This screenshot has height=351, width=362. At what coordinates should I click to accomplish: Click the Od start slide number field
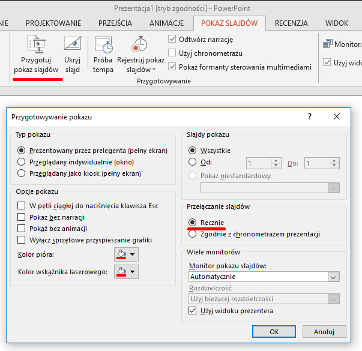(259, 163)
